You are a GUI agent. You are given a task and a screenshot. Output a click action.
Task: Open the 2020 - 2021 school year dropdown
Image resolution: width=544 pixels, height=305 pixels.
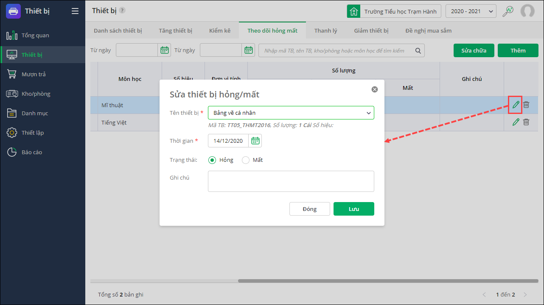[471, 11]
